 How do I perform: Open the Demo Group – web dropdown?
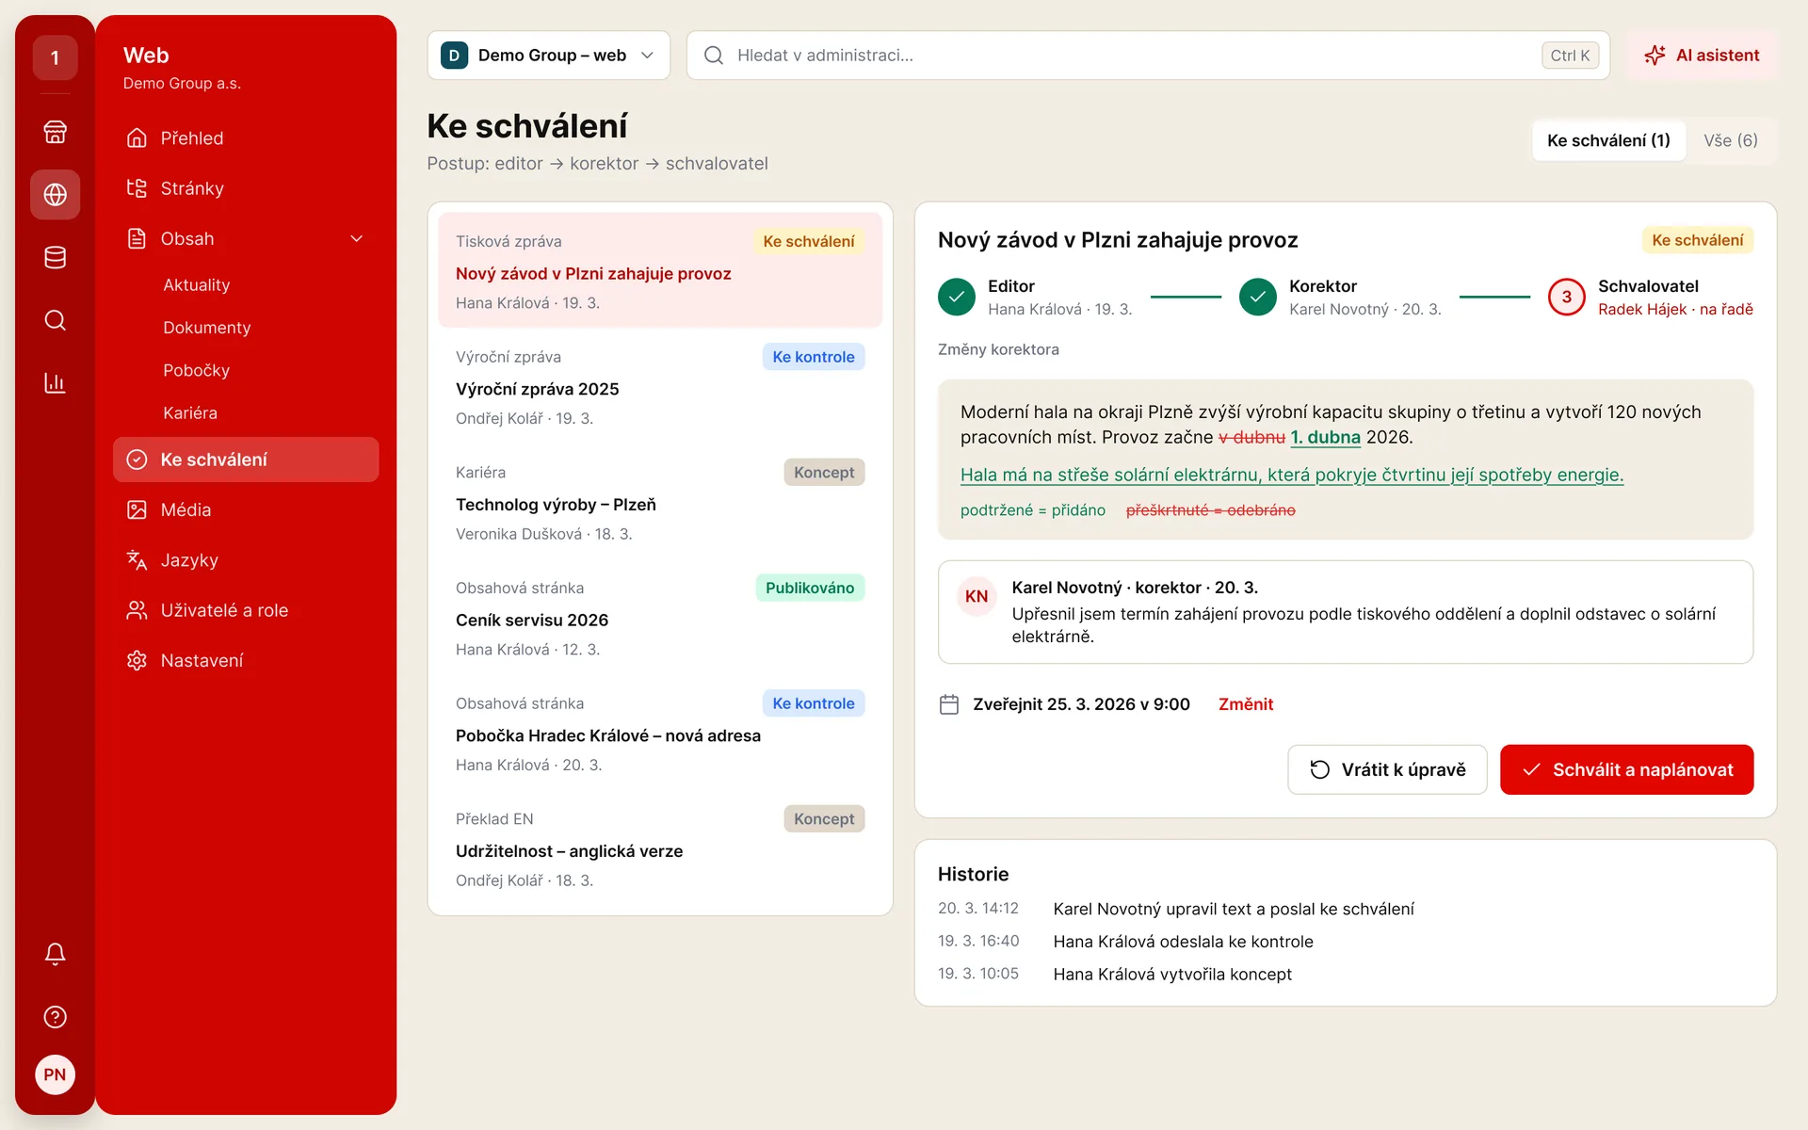coord(548,56)
